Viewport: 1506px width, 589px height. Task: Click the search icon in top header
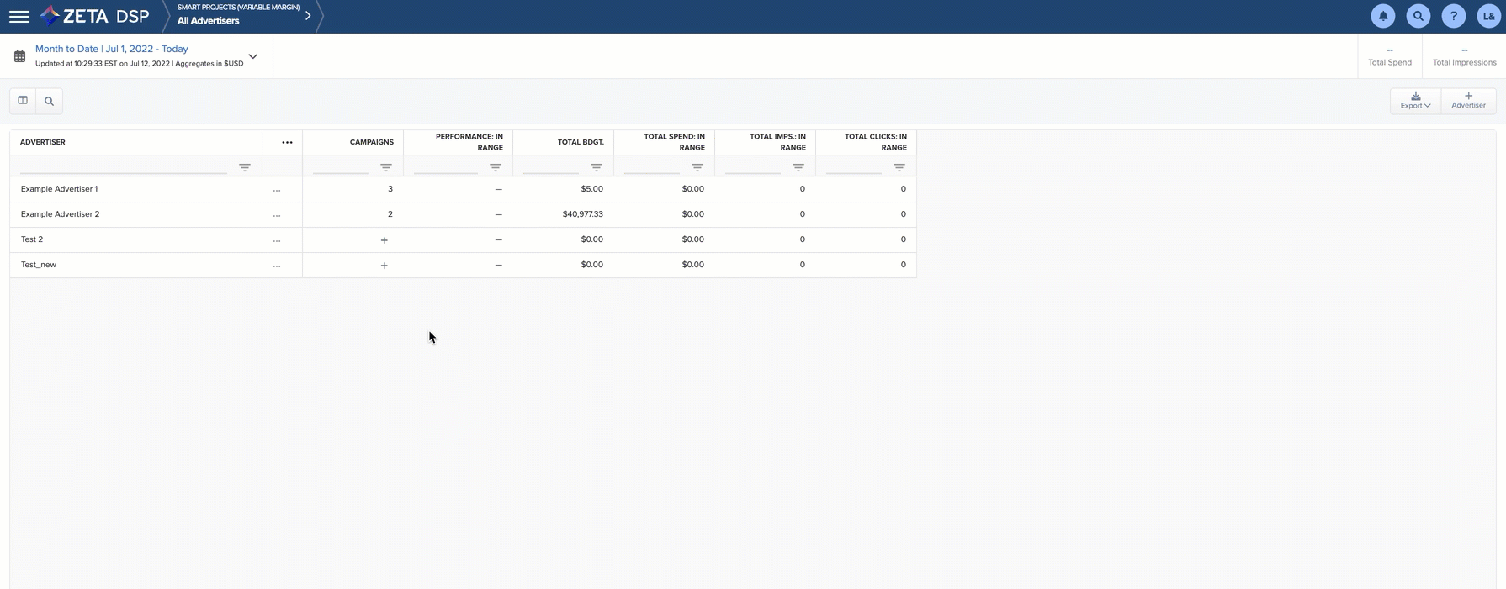pyautogui.click(x=1418, y=16)
